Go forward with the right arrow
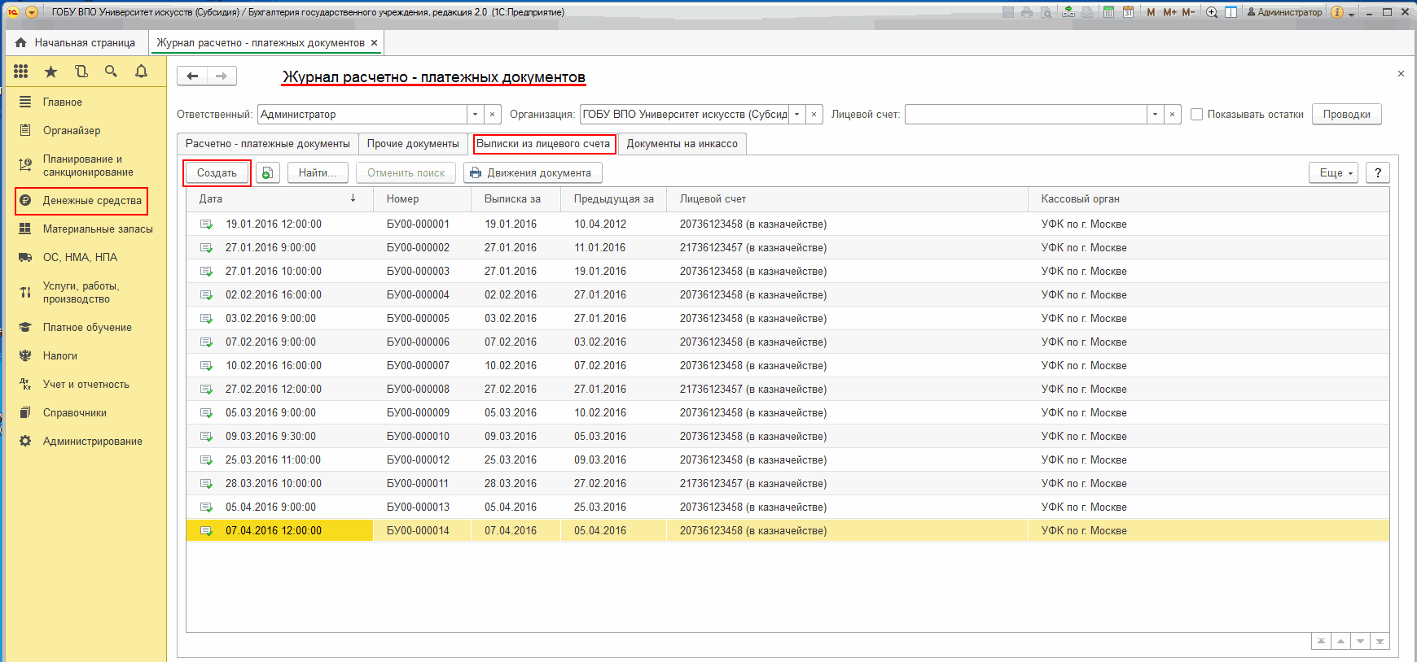 pyautogui.click(x=222, y=76)
